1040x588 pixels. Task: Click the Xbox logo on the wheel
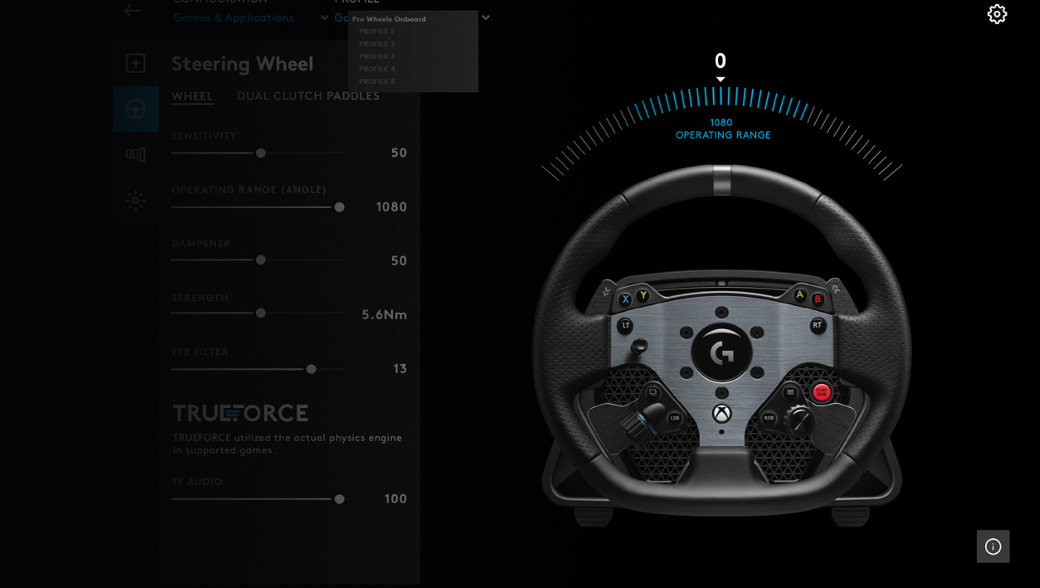[x=722, y=413]
